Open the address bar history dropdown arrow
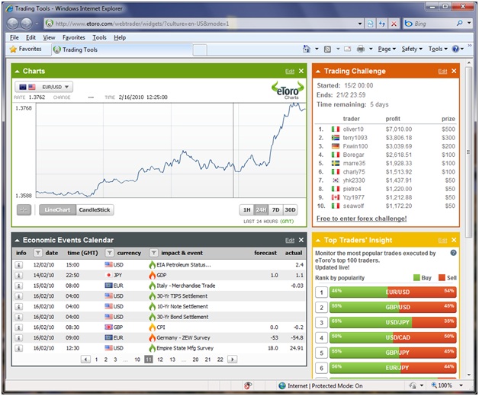 tap(360, 24)
